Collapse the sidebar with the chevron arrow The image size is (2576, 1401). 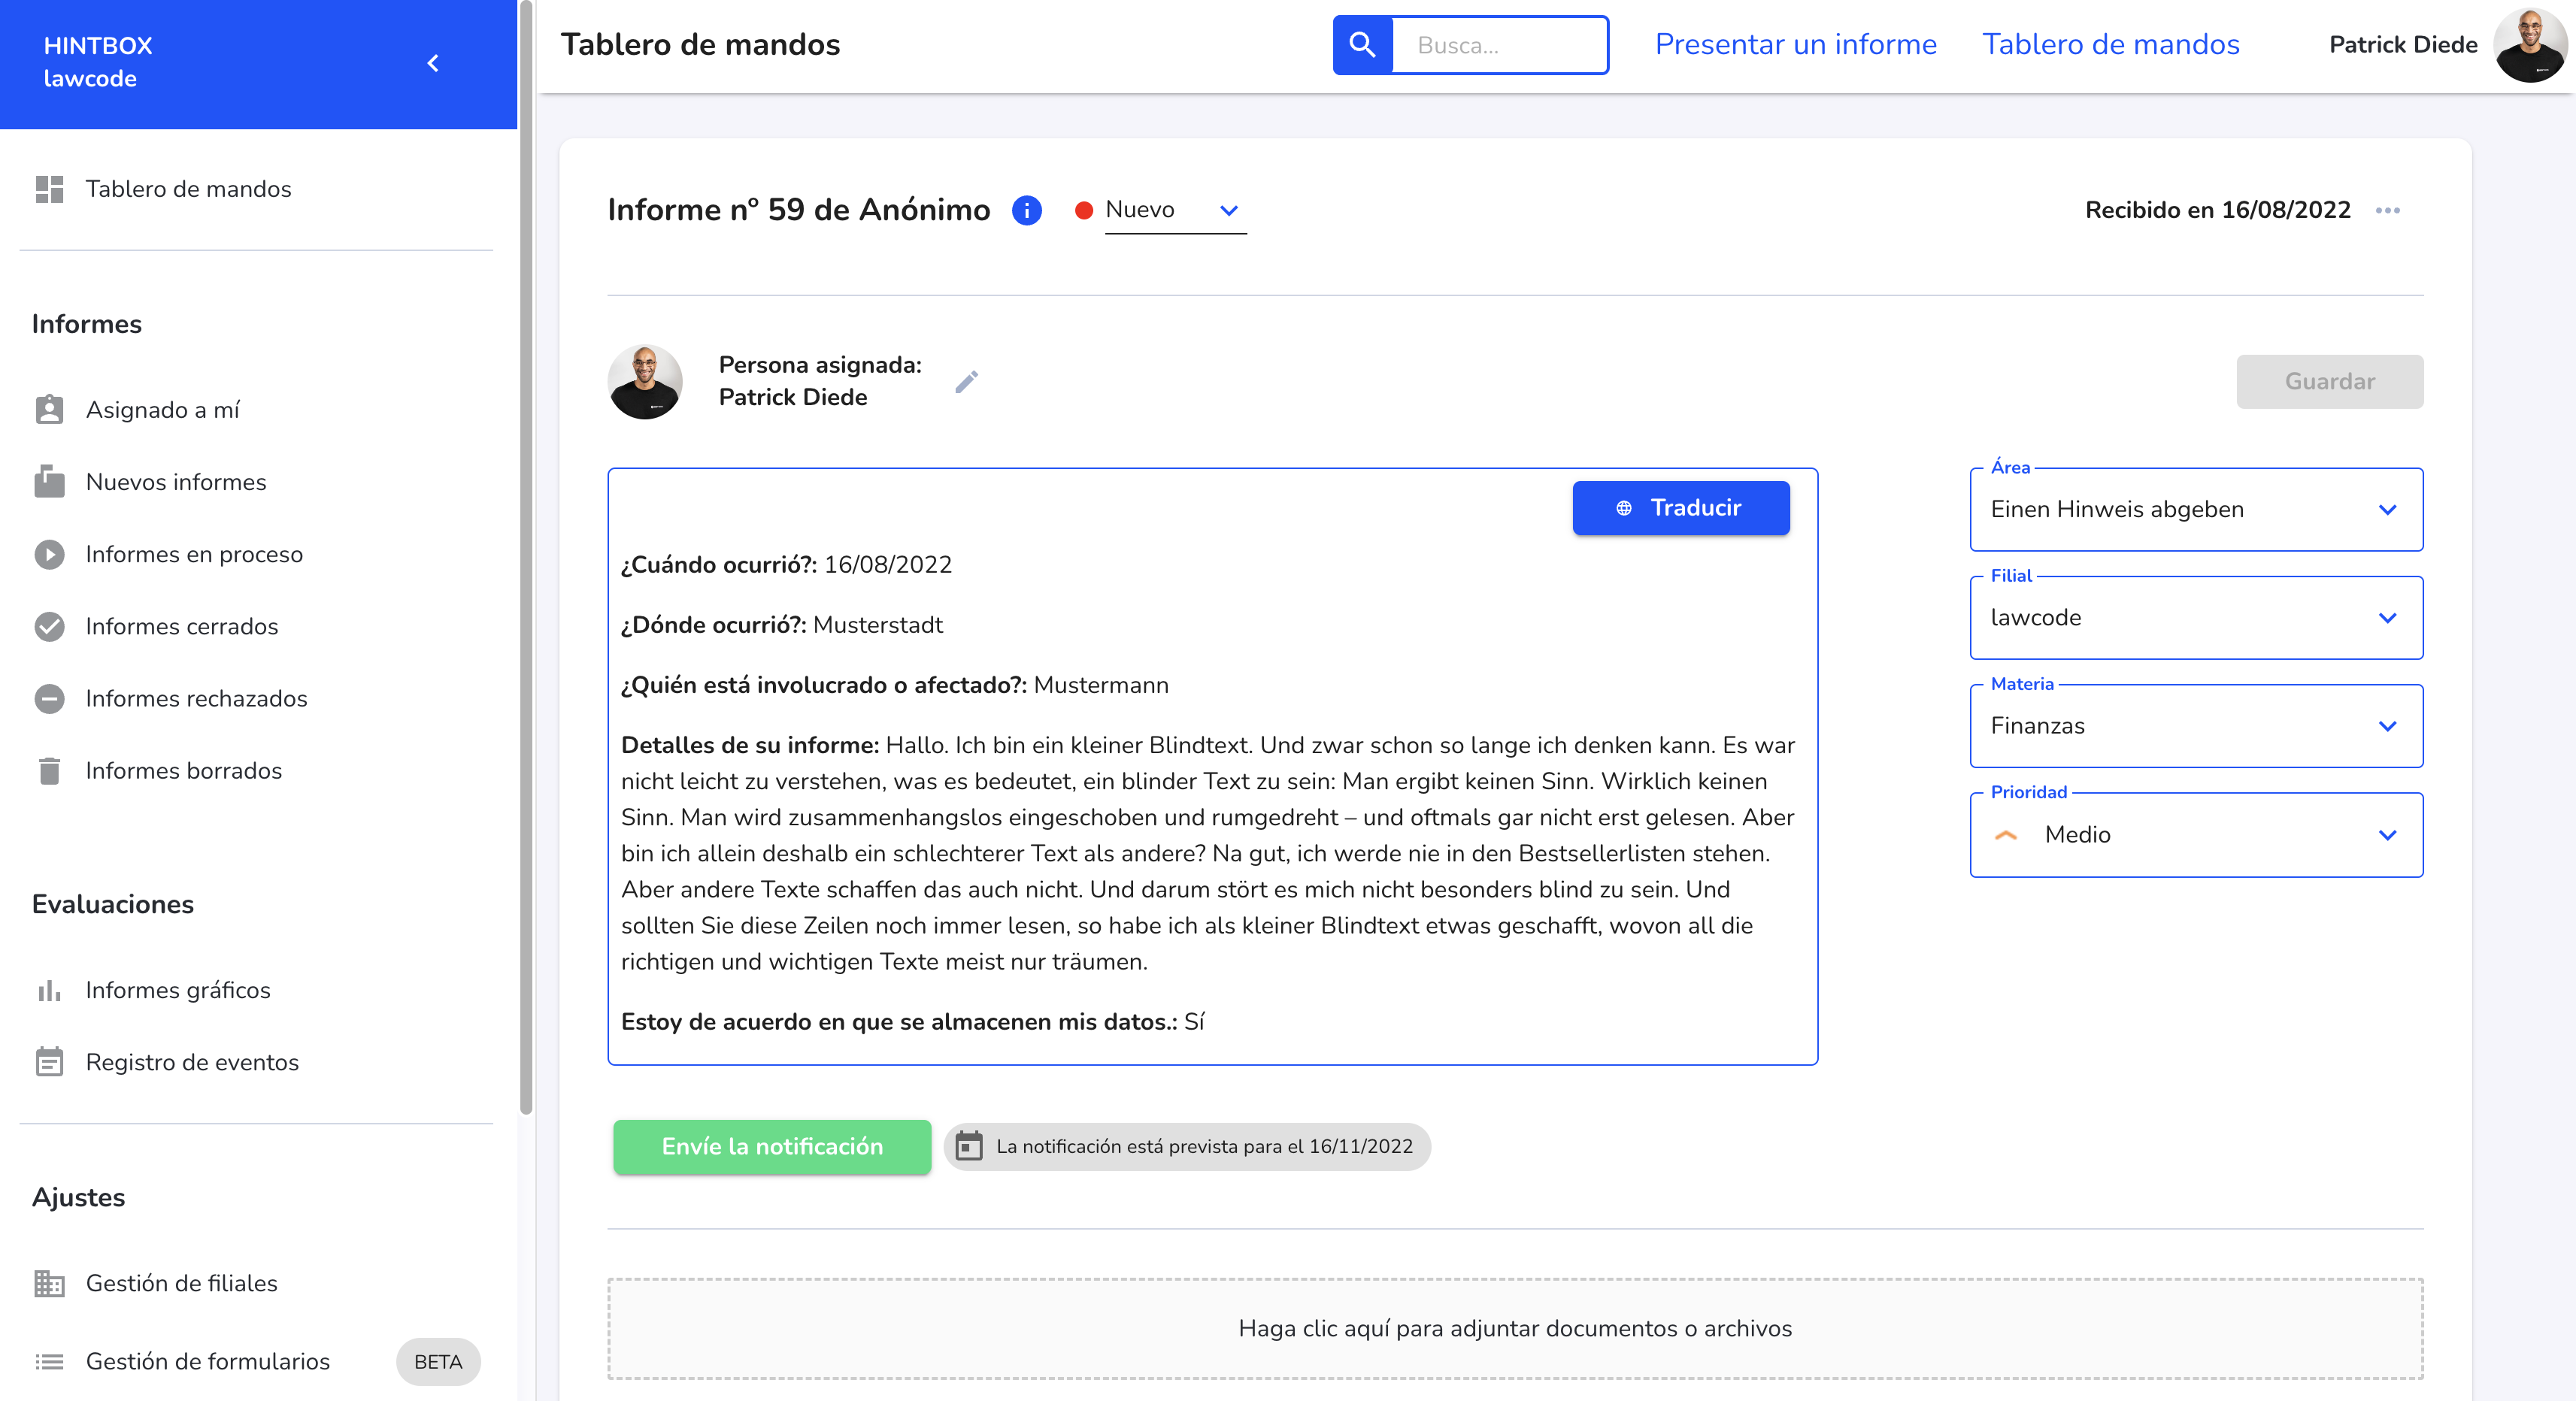click(433, 63)
